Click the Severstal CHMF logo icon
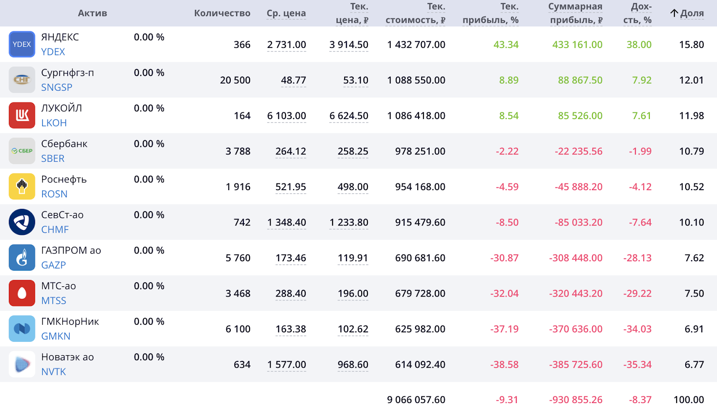The image size is (717, 416). point(22,222)
